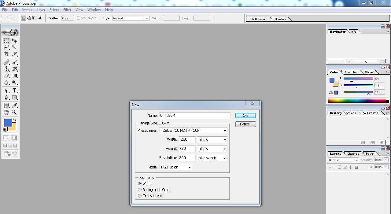Screen dimensions: 391x214
Task: Select the Dodge tool
Action: pyautogui.click(x=14, y=82)
